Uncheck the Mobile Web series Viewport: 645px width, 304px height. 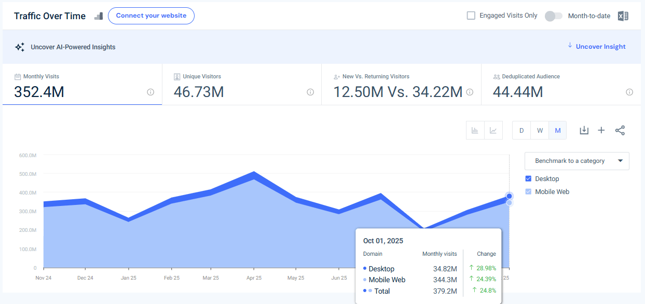coord(528,191)
